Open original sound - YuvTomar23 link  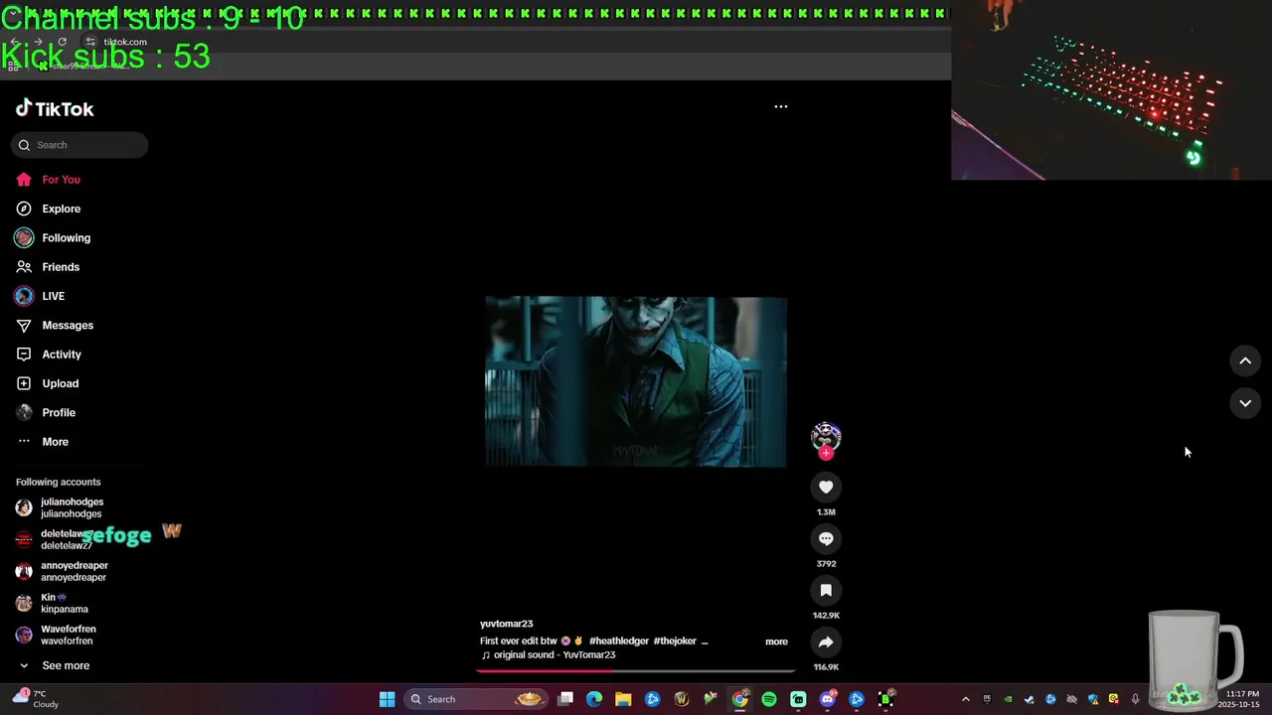click(x=549, y=655)
